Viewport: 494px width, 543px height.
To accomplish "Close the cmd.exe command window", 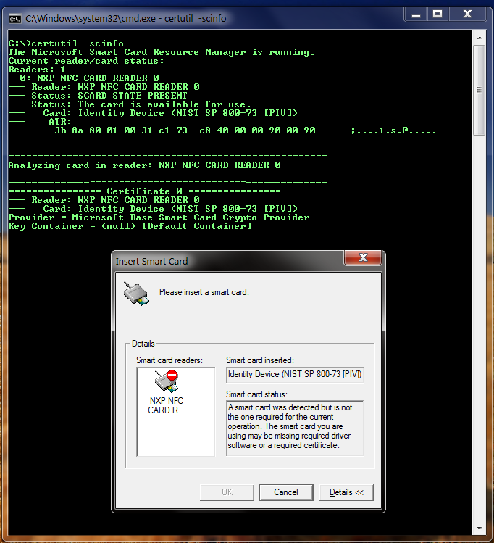I will 468,14.
